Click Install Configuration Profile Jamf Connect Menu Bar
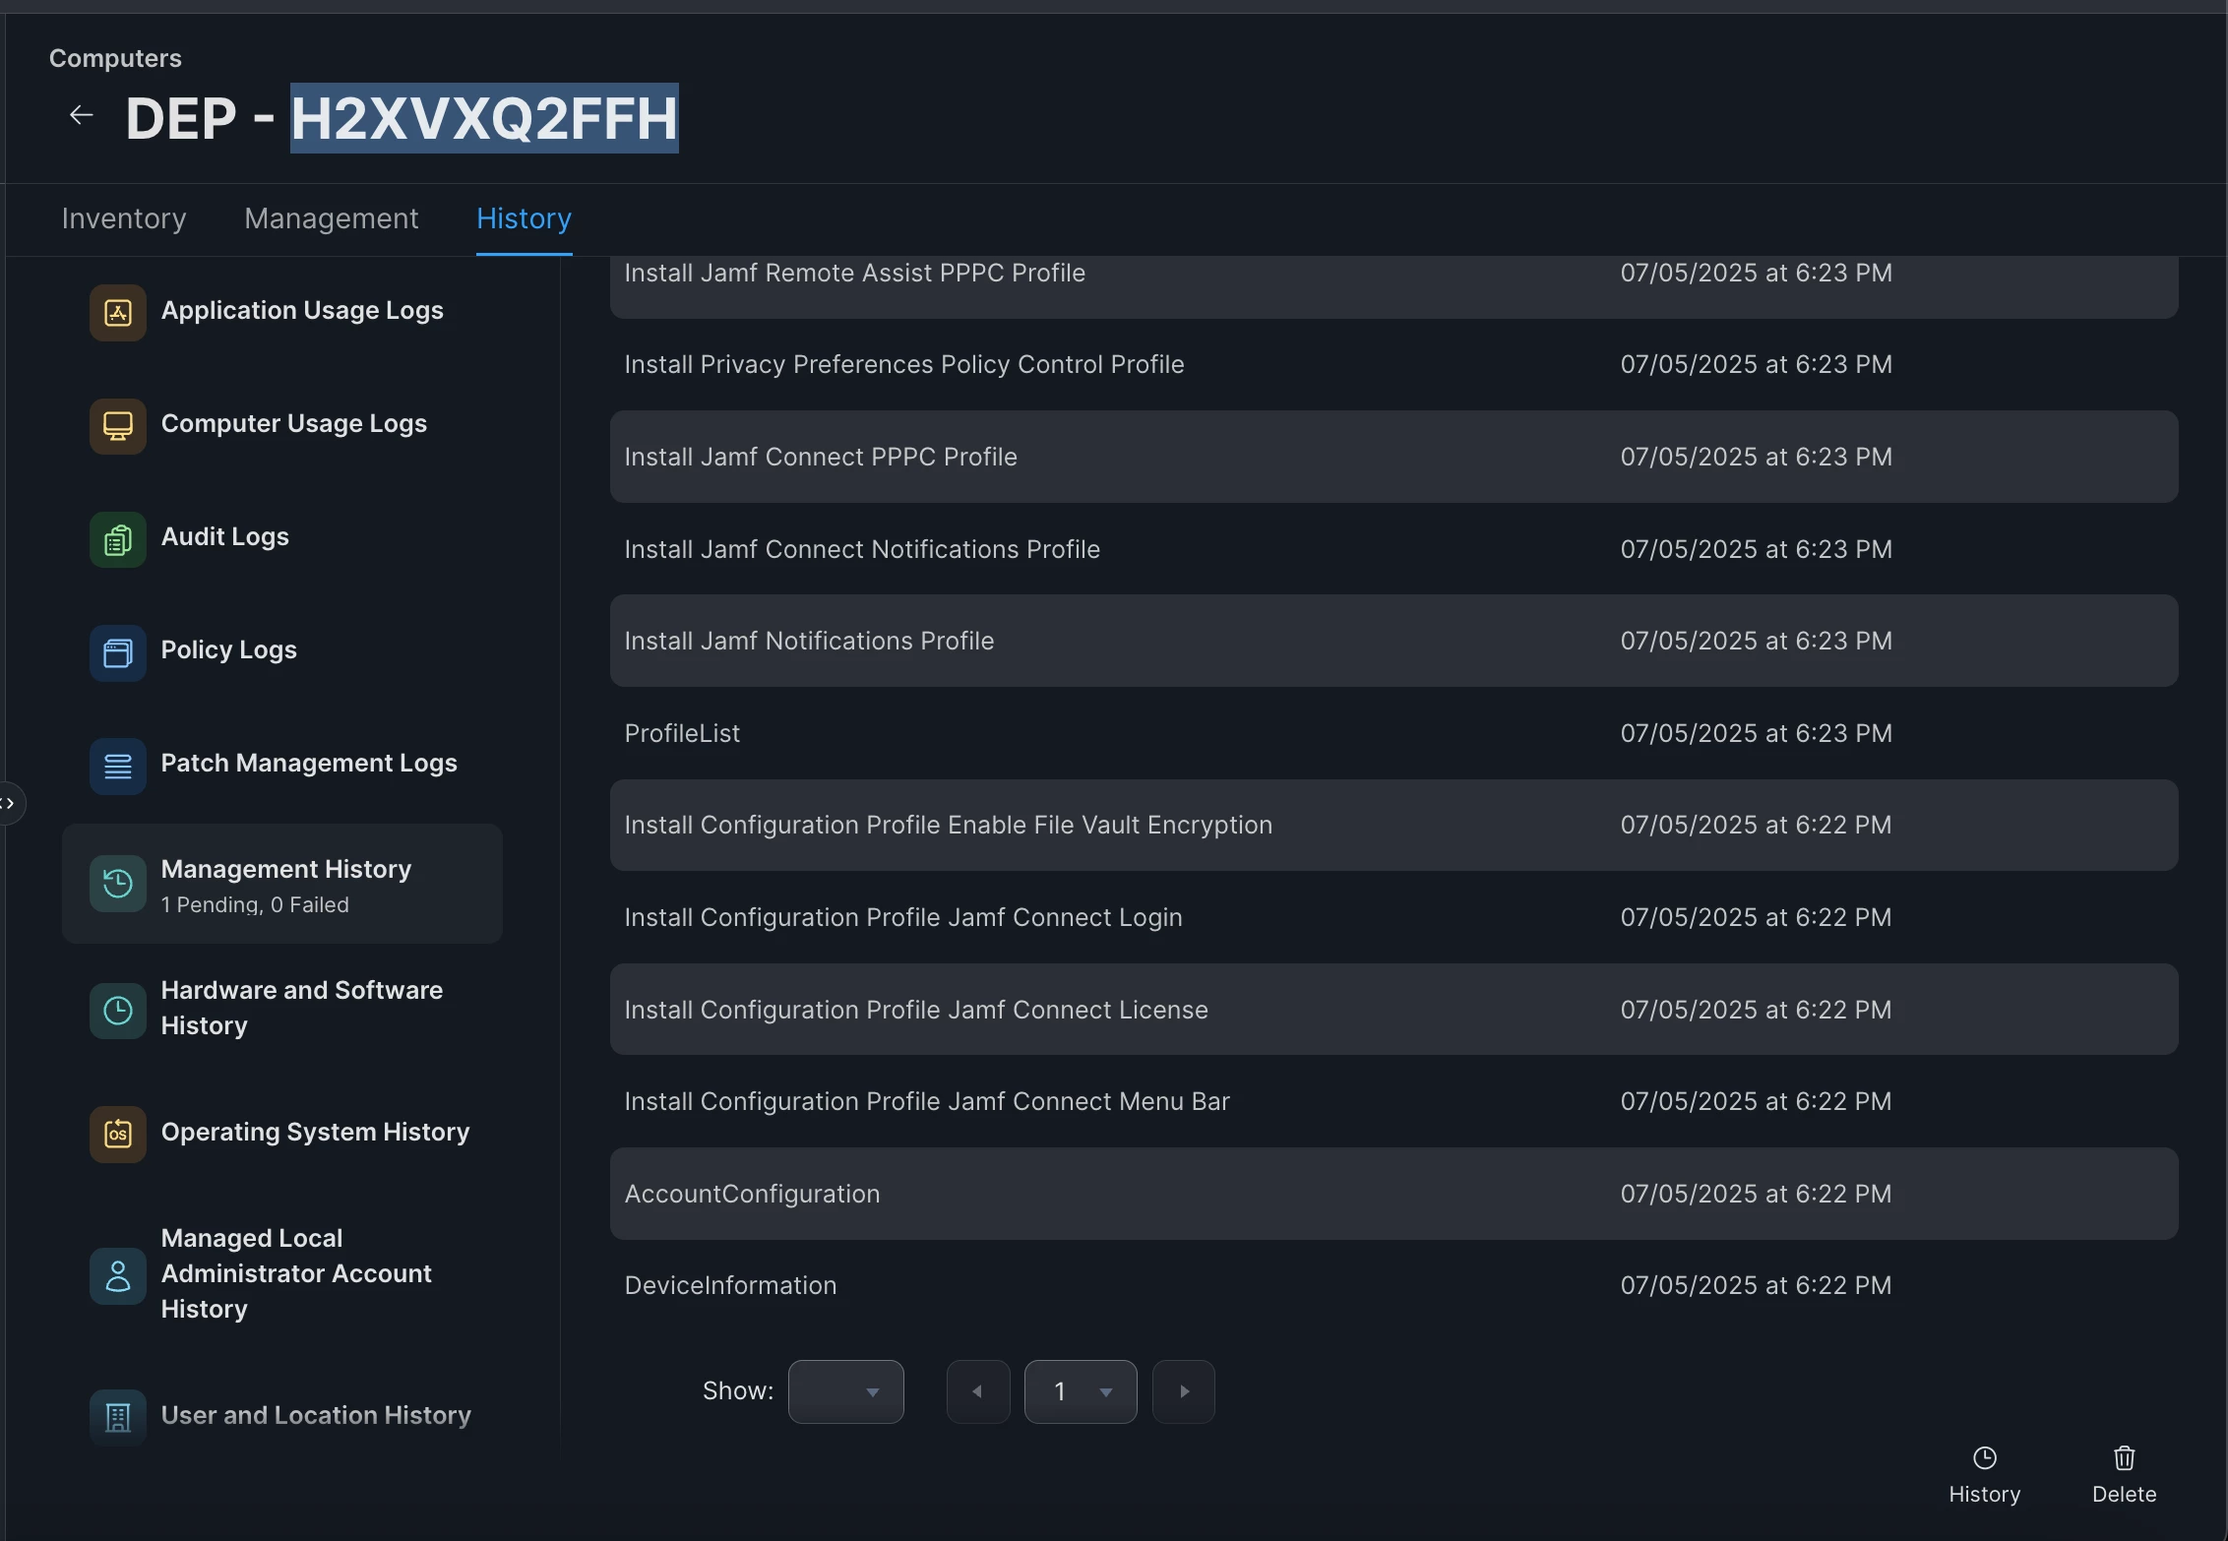Screen dimensions: 2228x1541 (x=1393, y=1102)
